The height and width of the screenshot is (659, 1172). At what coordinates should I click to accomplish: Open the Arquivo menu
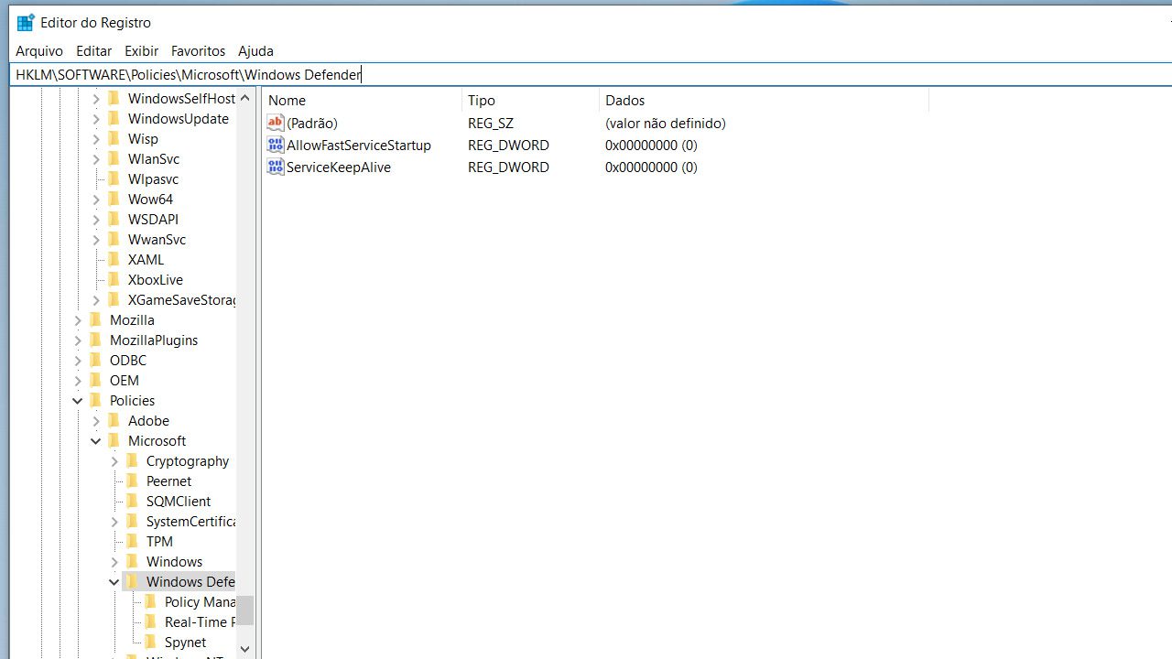tap(39, 51)
